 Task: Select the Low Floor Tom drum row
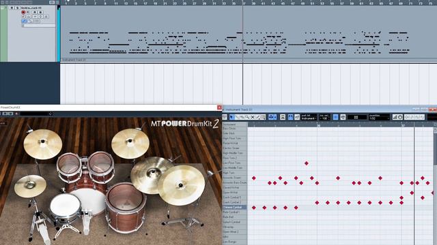pos(234,163)
